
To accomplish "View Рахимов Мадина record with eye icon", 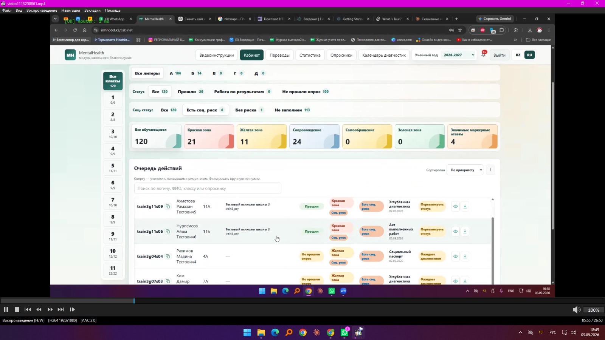I will coord(455,256).
